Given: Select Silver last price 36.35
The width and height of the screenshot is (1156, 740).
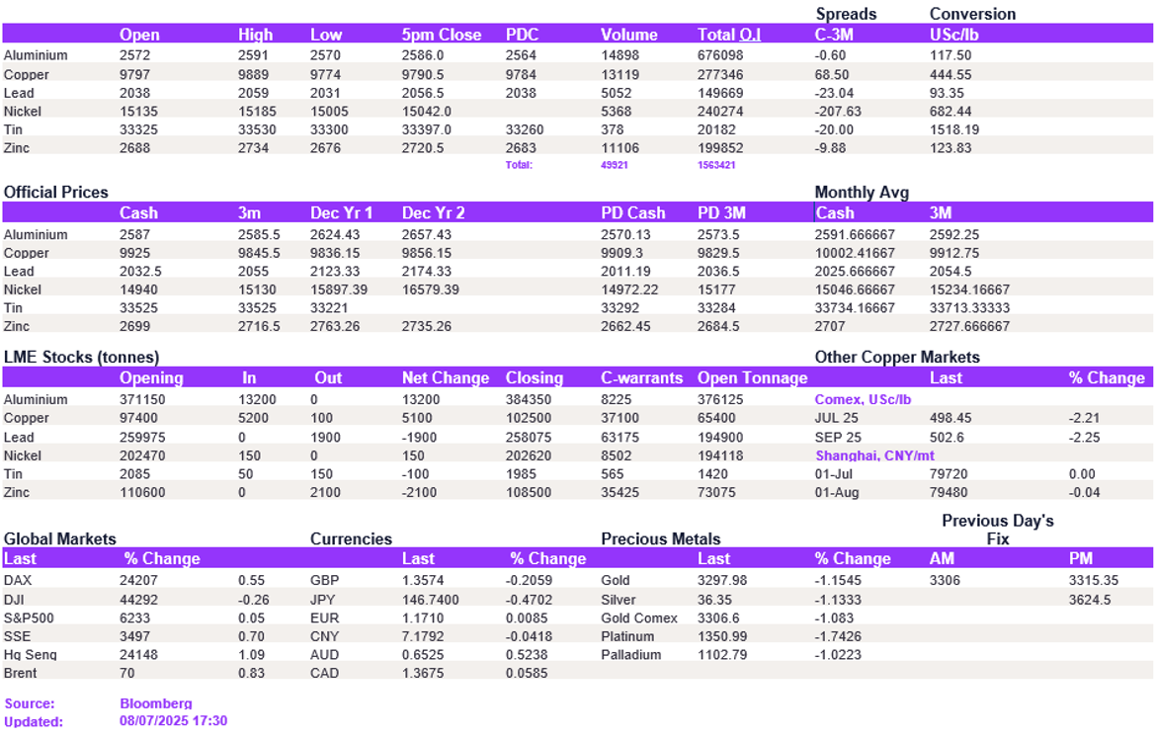Looking at the screenshot, I should tap(714, 600).
